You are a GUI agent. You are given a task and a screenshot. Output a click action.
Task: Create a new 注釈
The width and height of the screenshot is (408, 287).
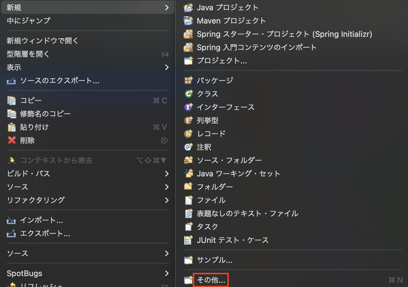[204, 147]
